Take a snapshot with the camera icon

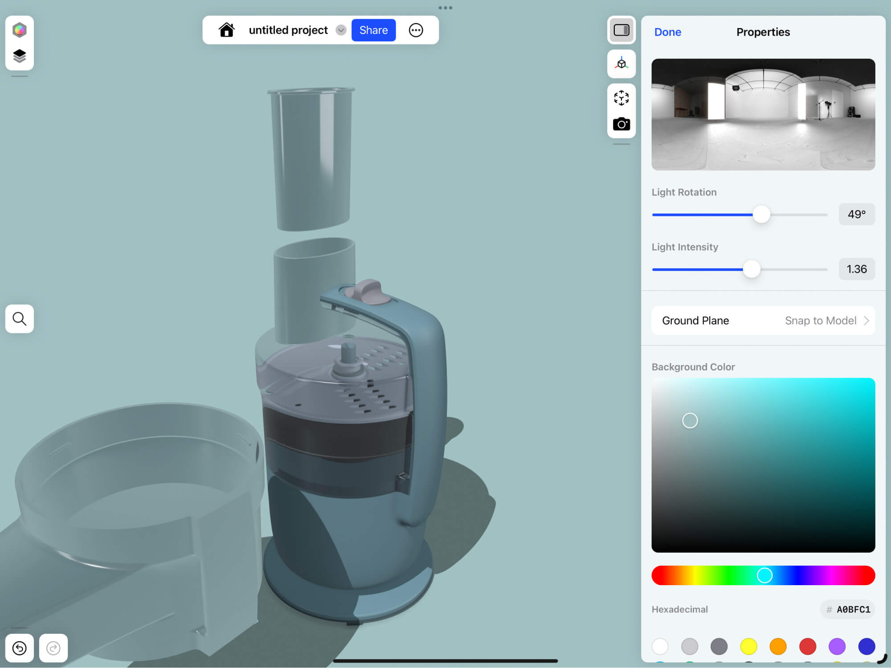pos(621,124)
